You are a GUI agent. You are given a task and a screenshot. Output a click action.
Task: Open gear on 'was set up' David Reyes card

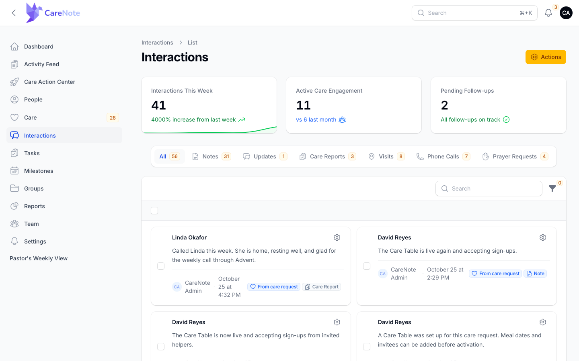coord(543,322)
